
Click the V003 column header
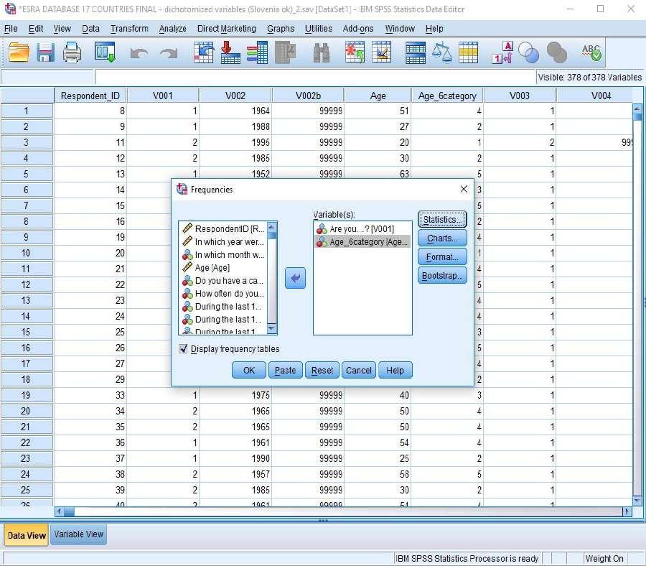coord(519,96)
